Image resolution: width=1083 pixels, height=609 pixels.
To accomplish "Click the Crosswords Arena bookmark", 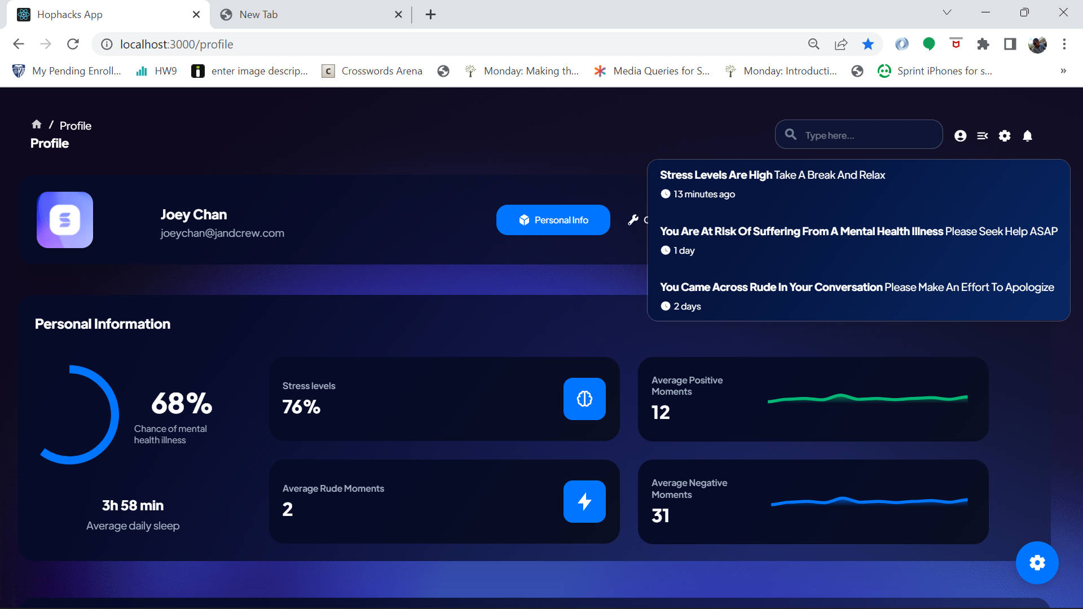I will tap(372, 71).
